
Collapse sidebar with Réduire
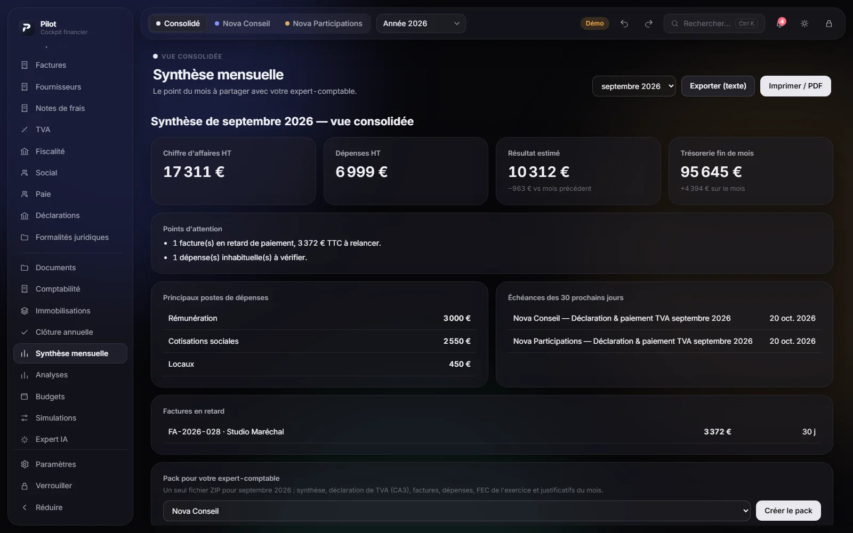(x=70, y=507)
